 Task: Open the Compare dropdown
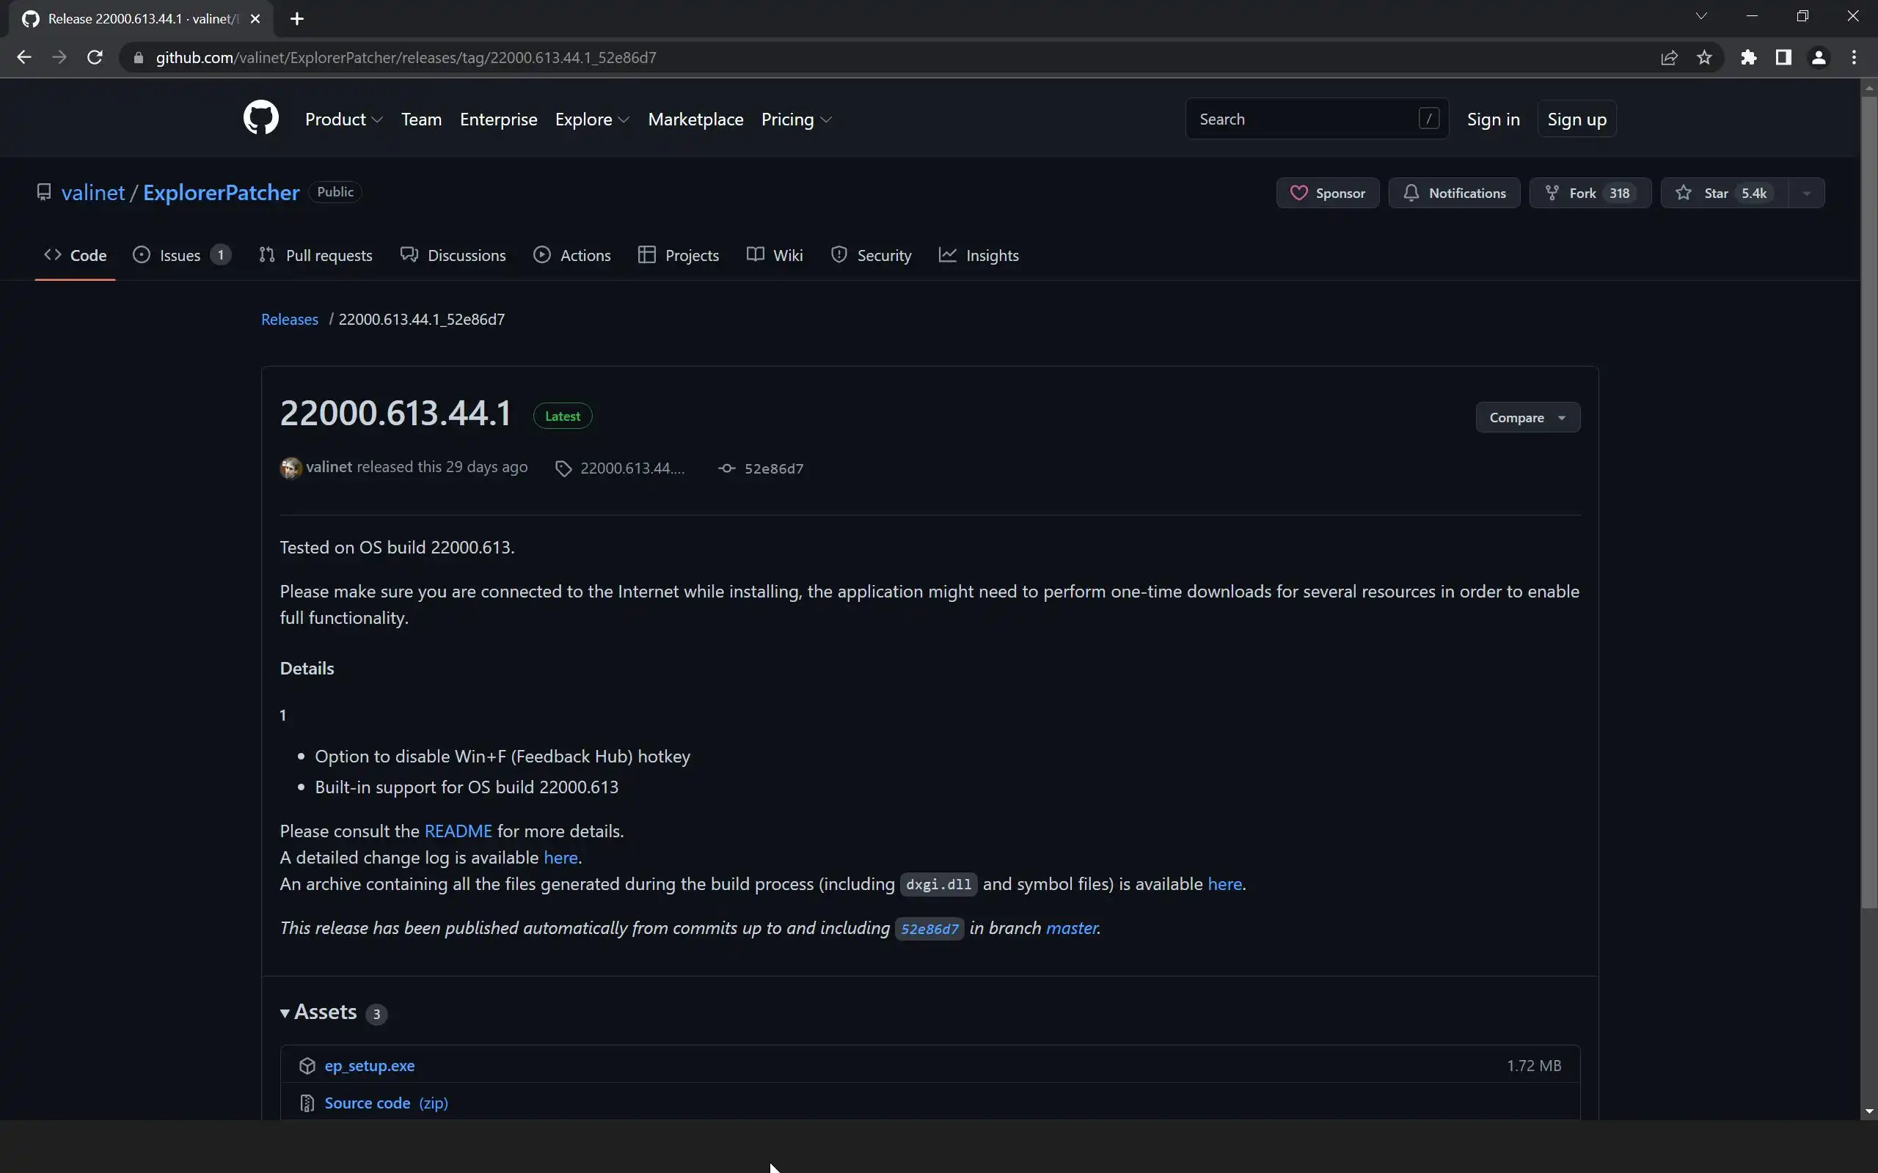(x=1527, y=417)
